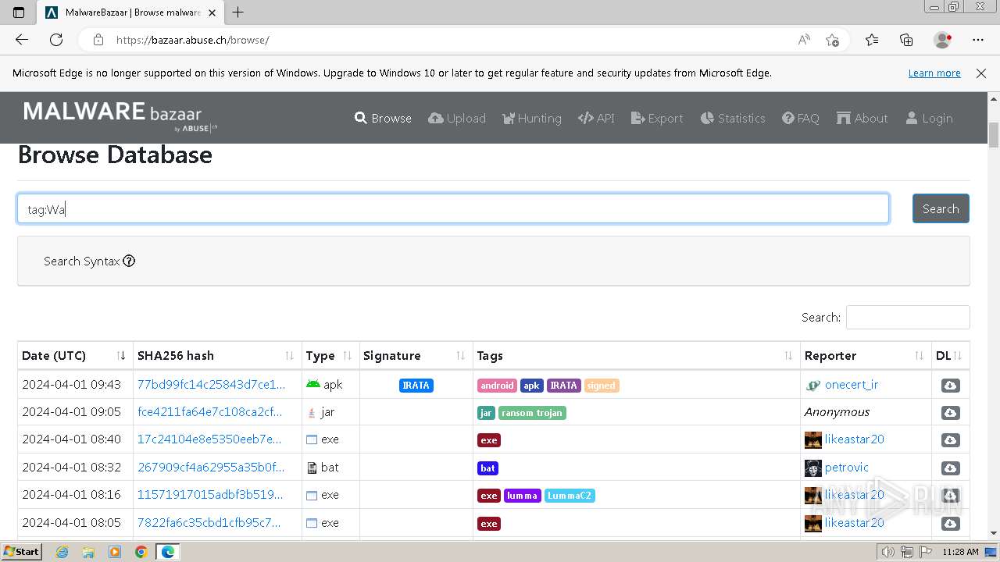Click the lumma tag
Screen dimensions: 1000x562
(522, 496)
